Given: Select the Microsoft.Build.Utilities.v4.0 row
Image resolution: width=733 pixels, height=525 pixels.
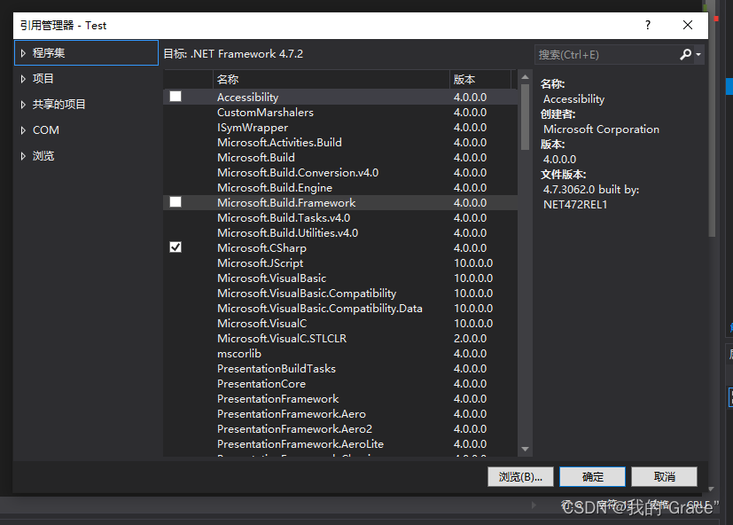Looking at the screenshot, I should click(340, 232).
